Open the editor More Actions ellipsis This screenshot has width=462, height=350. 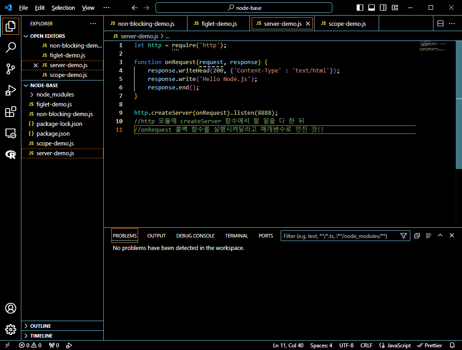click(x=452, y=24)
